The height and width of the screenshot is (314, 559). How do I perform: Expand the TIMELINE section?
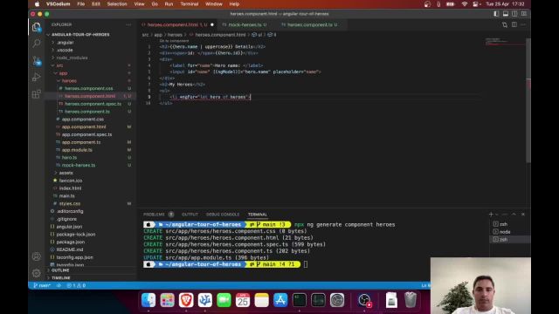click(x=60, y=277)
